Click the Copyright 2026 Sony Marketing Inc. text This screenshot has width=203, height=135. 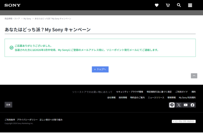pos(19,123)
